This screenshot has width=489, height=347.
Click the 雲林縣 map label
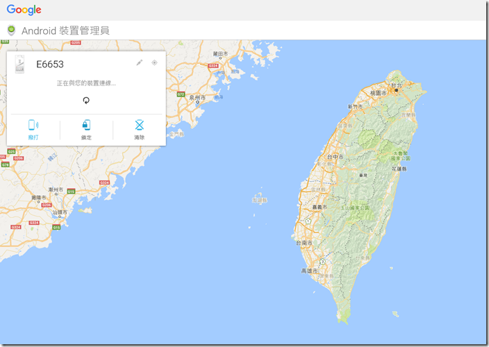point(318,189)
